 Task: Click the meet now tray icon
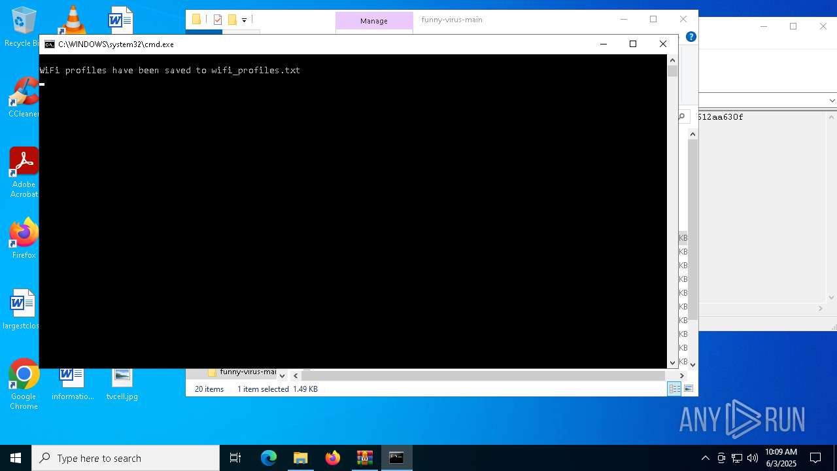click(x=721, y=458)
